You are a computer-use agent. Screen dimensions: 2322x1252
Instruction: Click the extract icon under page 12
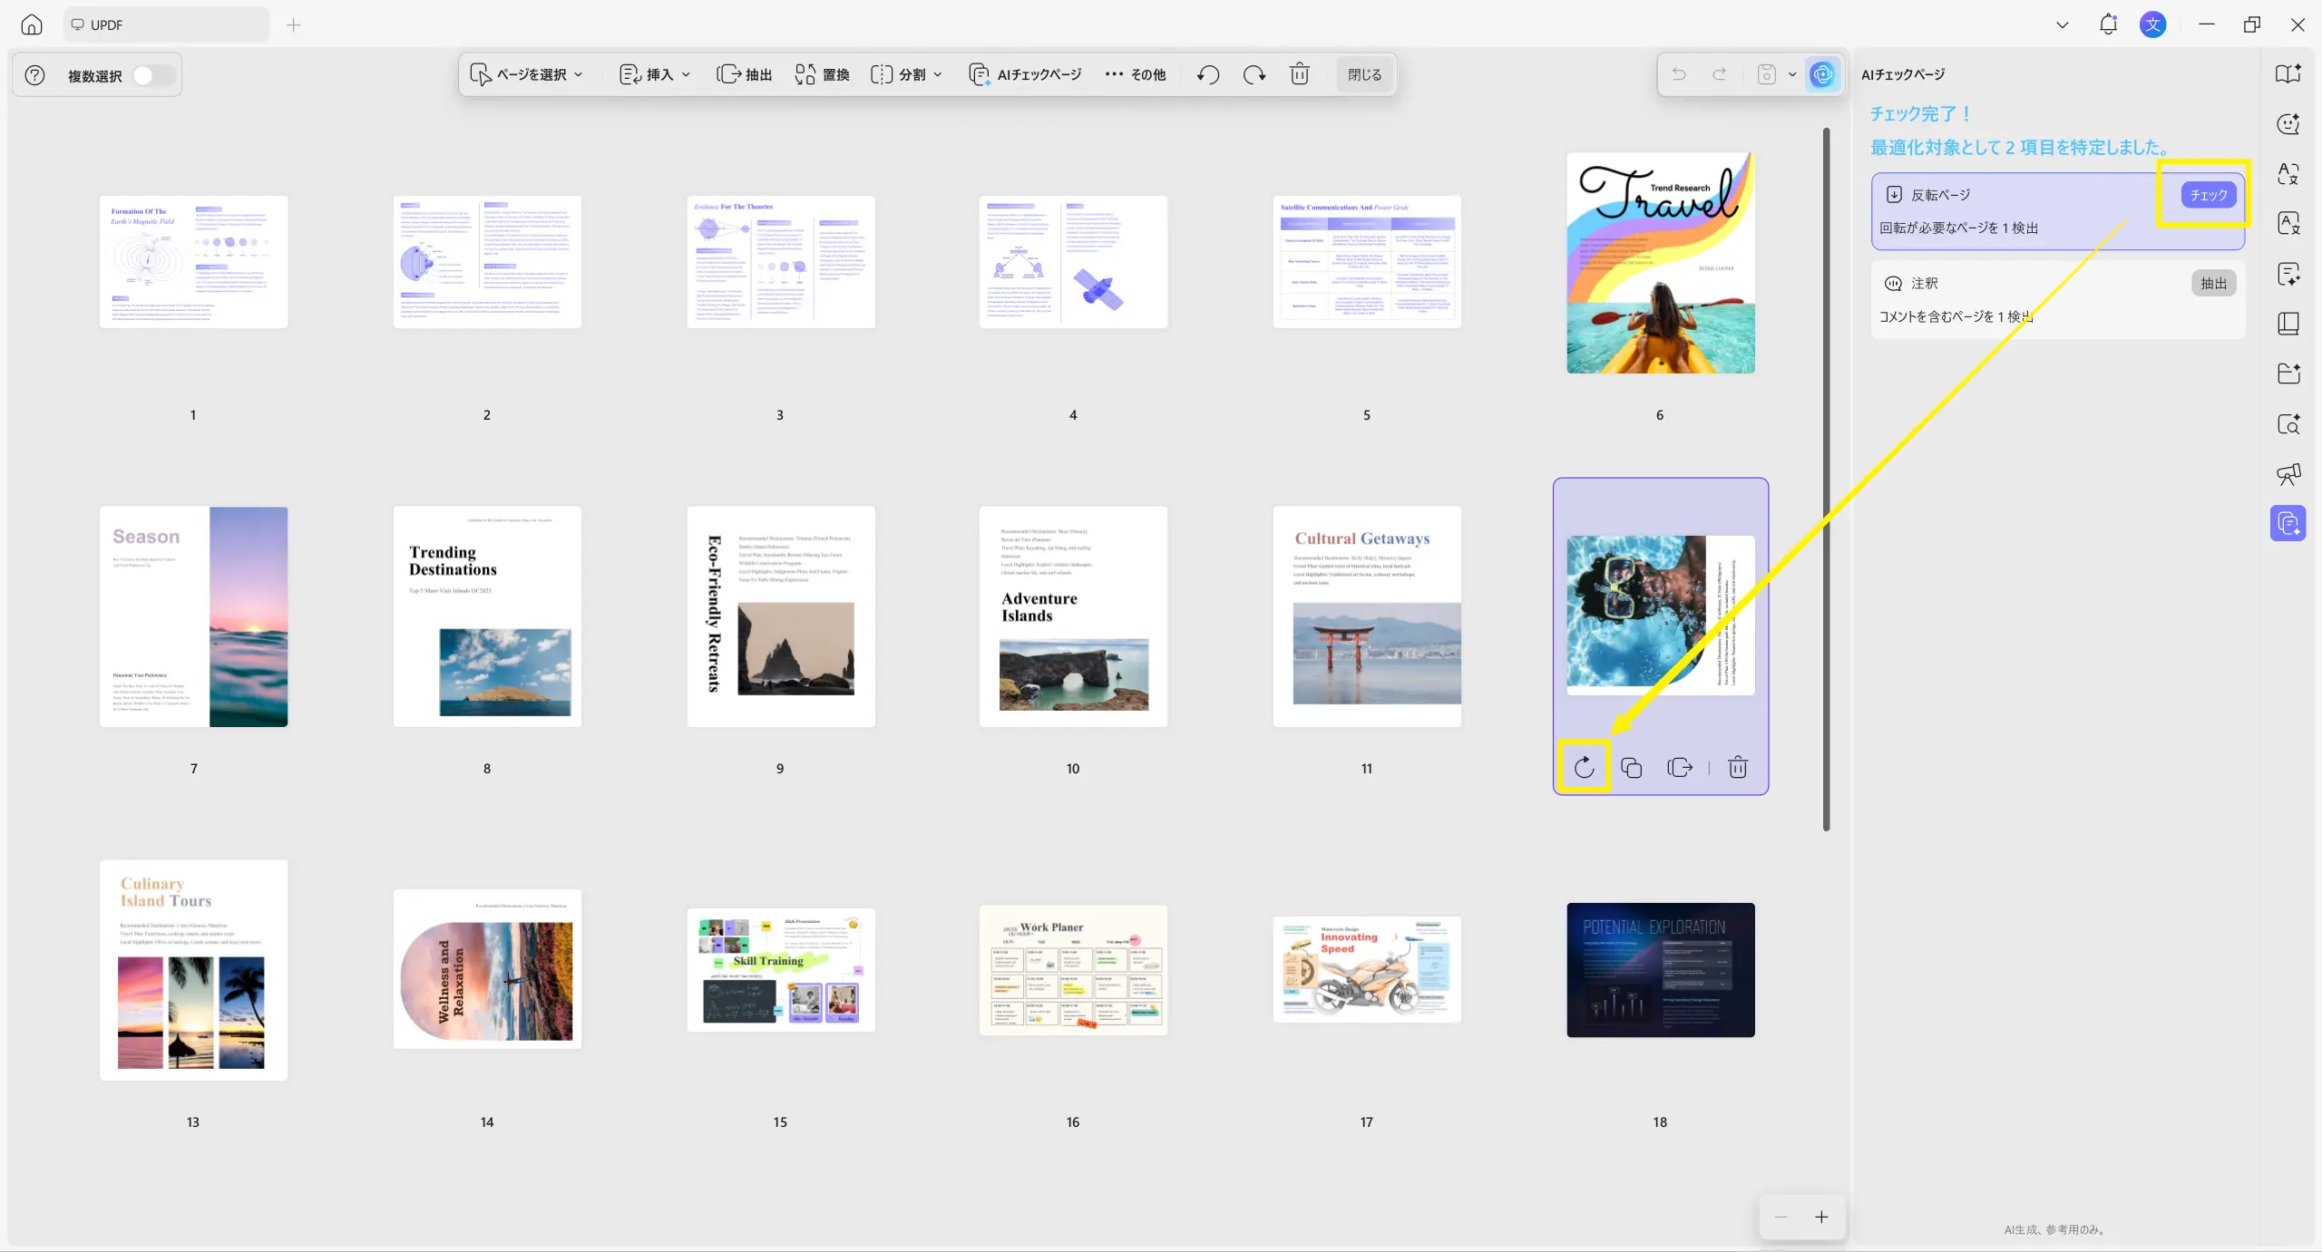point(1680,767)
